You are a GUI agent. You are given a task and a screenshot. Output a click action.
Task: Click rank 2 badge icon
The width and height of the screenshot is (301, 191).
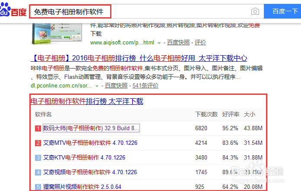click(38, 143)
